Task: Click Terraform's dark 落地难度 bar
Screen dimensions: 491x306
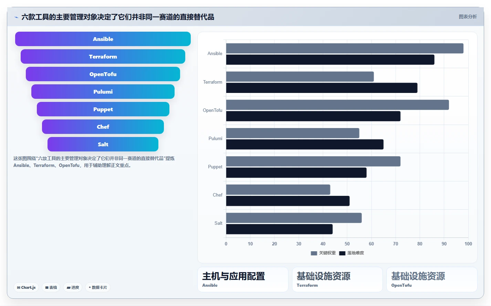Action: click(x=322, y=88)
